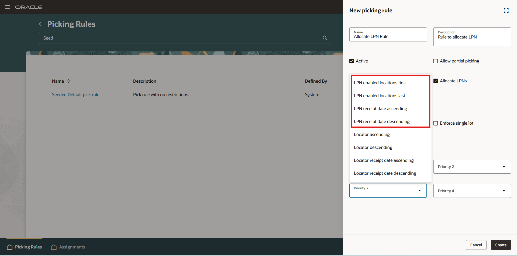Enable Allow partial picking
The image size is (517, 256).
coord(436,61)
